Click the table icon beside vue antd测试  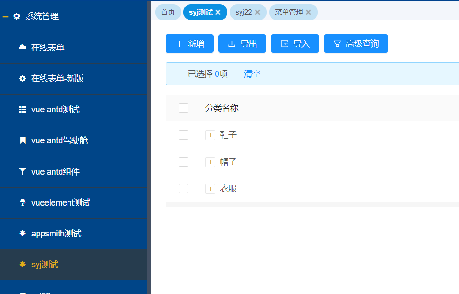click(22, 110)
